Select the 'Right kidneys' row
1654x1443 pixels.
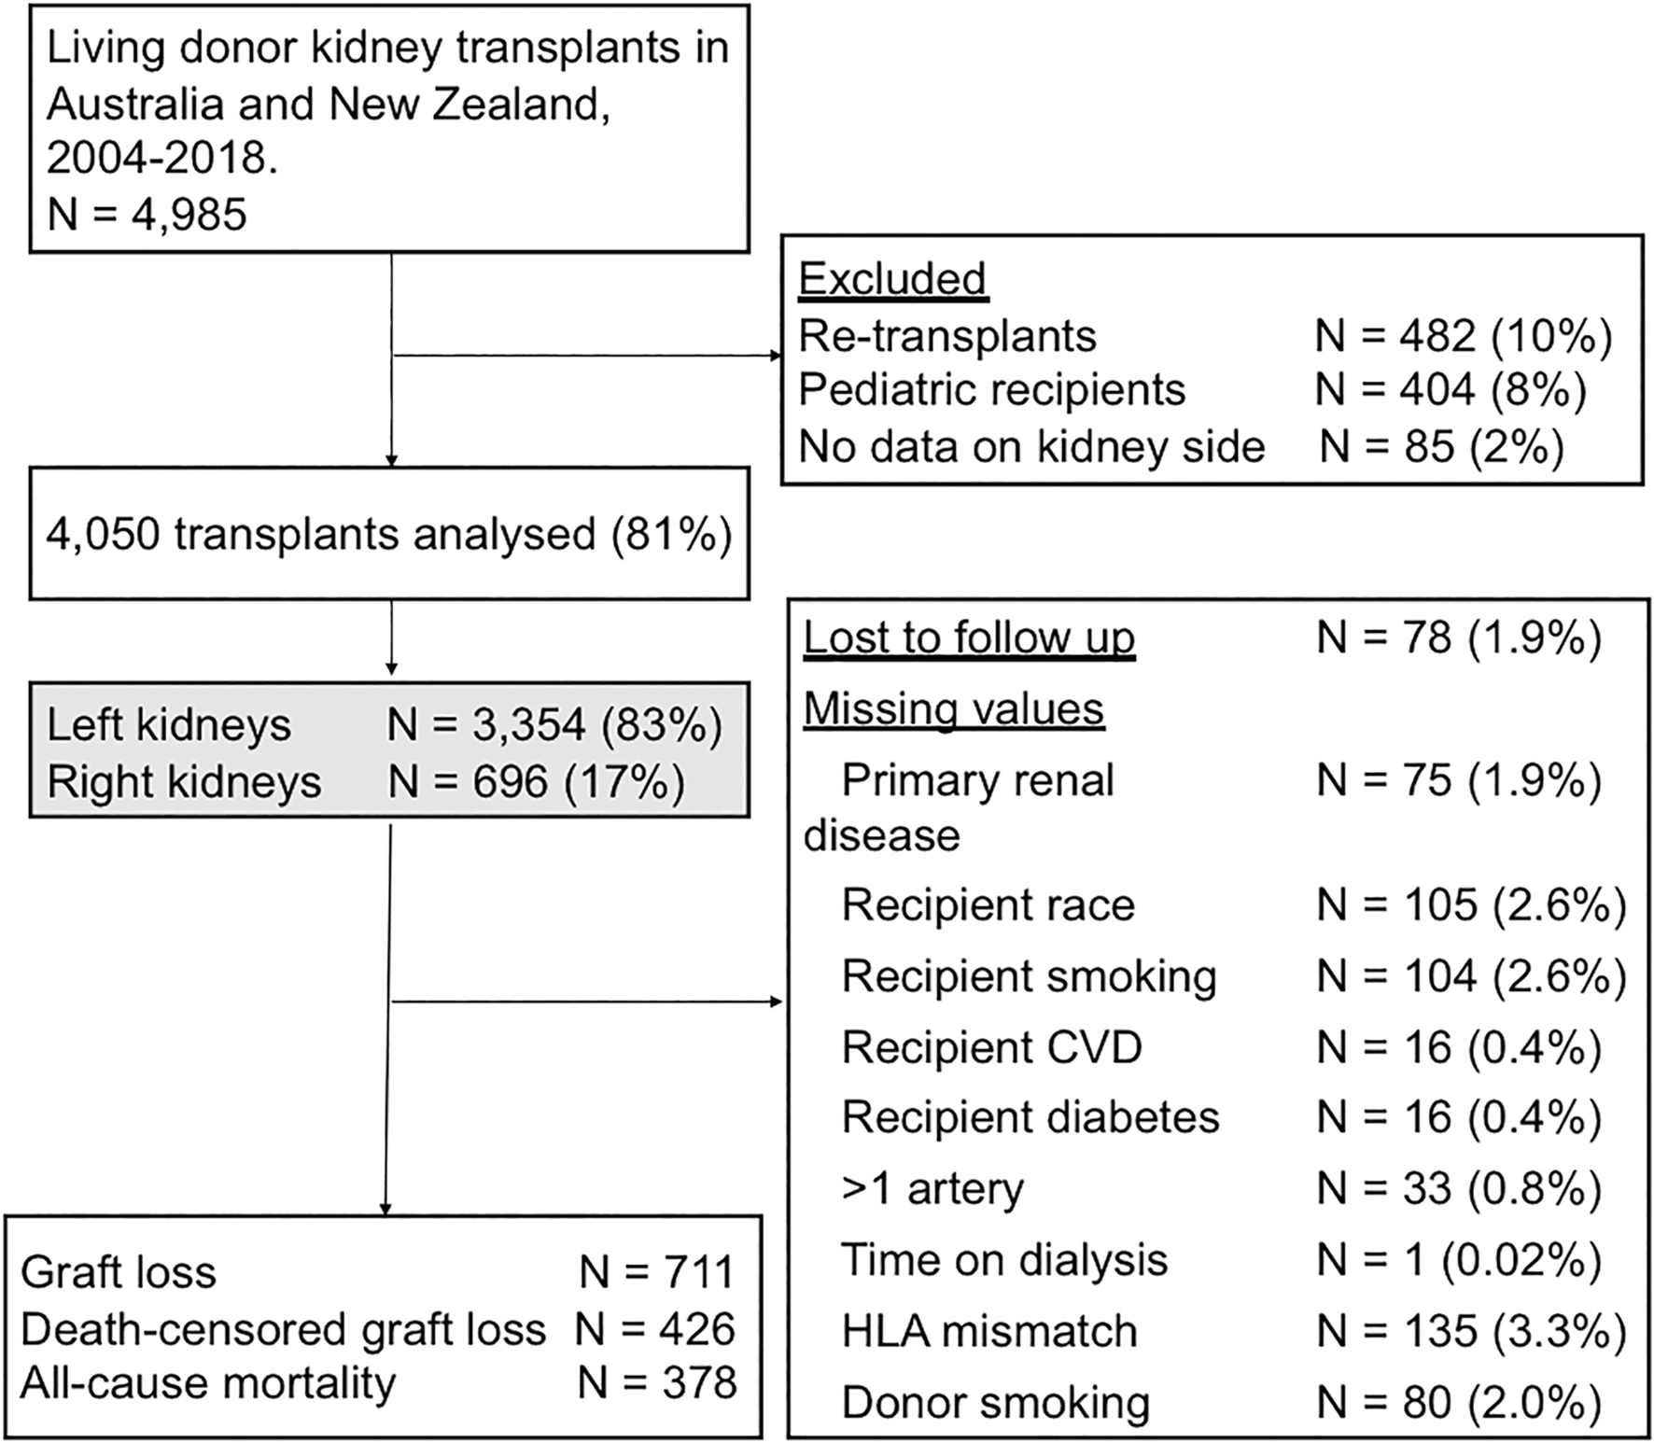pyautogui.click(x=366, y=782)
